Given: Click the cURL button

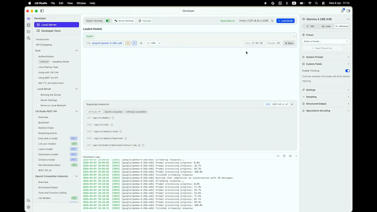Looking at the screenshot, I should (151, 43).
